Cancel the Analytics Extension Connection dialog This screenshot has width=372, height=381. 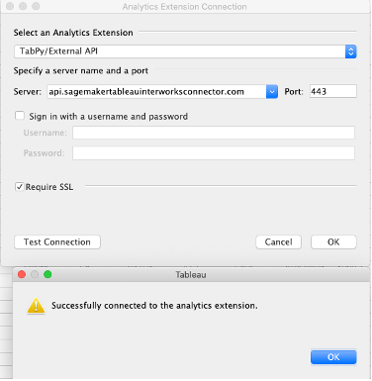[x=279, y=241]
